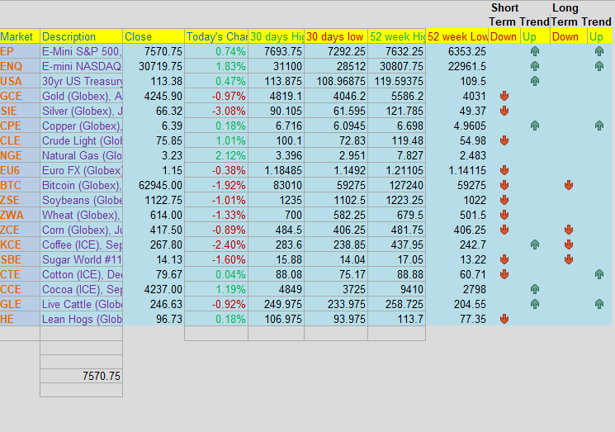Viewport: 615px width, 432px height.
Task: Select Copper CPE short-term up arrow
Action: [x=535, y=126]
